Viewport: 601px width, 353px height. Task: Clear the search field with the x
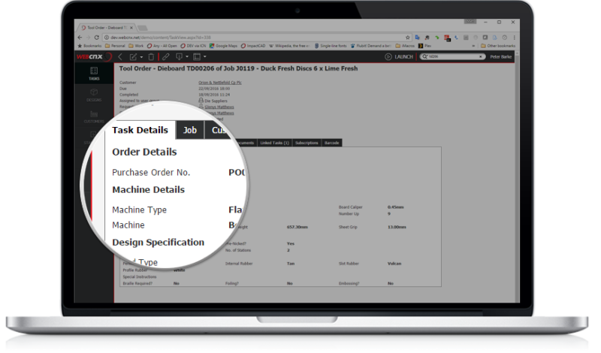pyautogui.click(x=481, y=57)
